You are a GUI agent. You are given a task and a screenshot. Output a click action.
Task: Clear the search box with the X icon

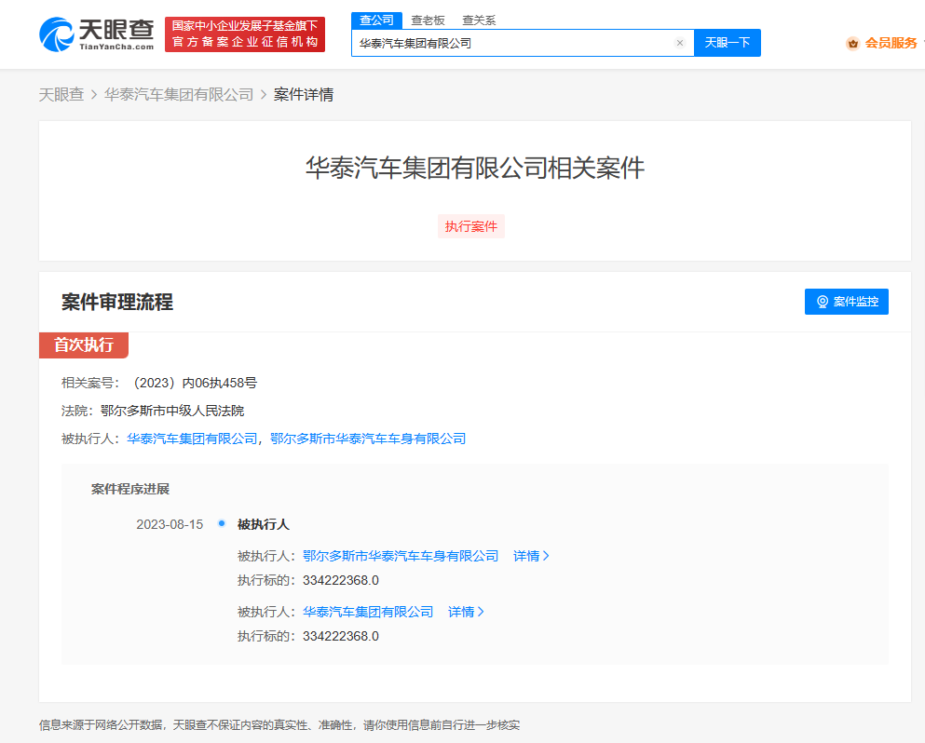point(680,43)
